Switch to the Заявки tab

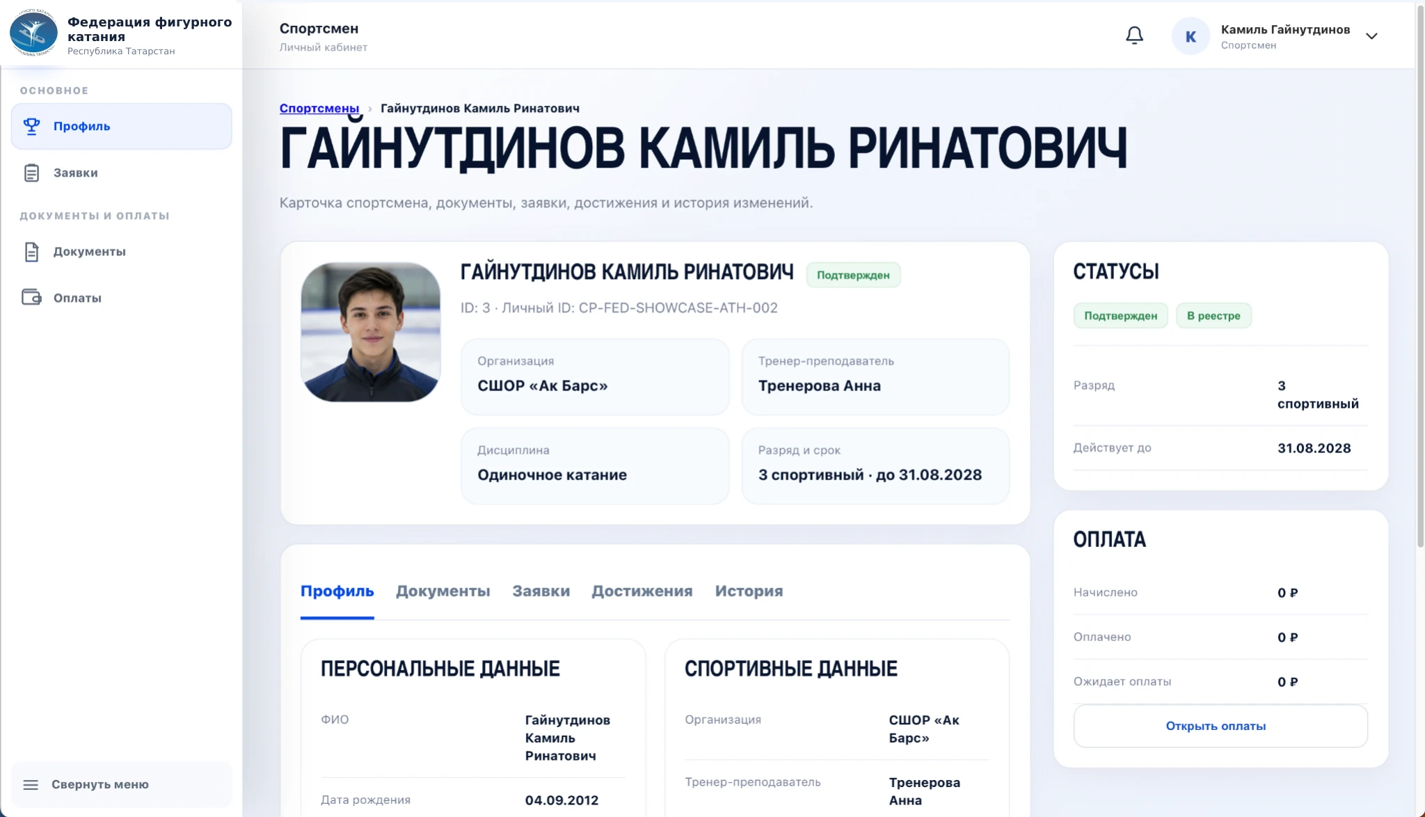point(541,591)
